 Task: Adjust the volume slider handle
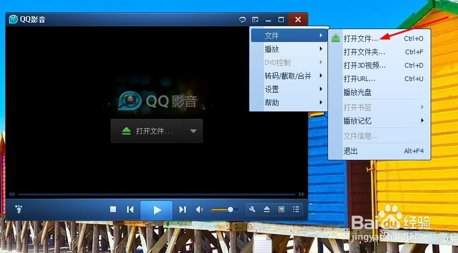point(231,209)
